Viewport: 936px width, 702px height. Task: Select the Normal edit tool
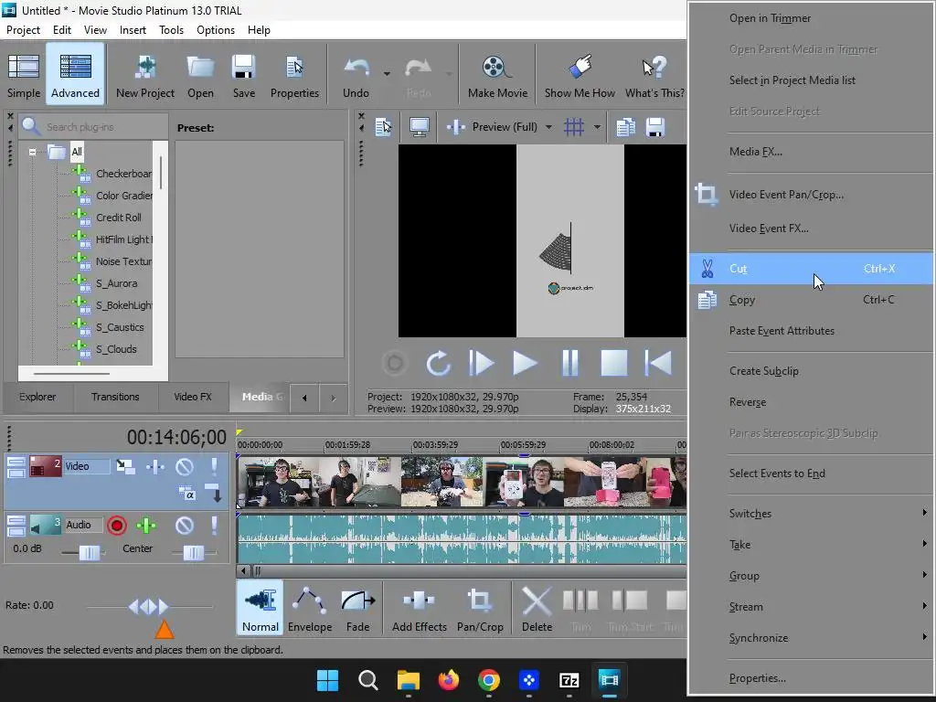pyautogui.click(x=261, y=608)
